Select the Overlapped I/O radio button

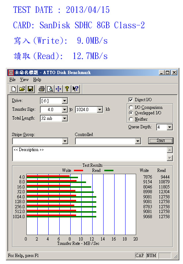131,113
